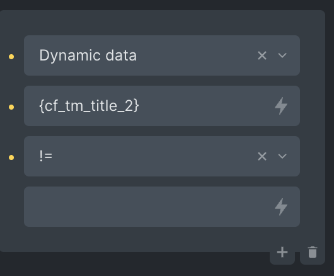
Task: Expand the != comparison operator chevron
Action: tap(282, 156)
